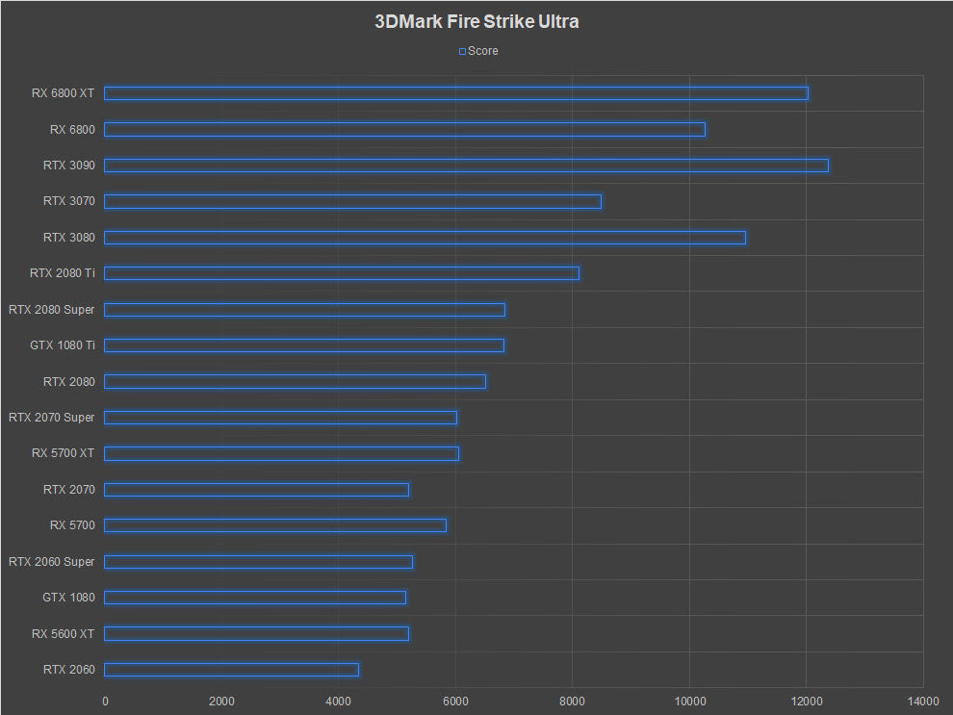Click the 0 value on horizontal axis

tap(105, 701)
